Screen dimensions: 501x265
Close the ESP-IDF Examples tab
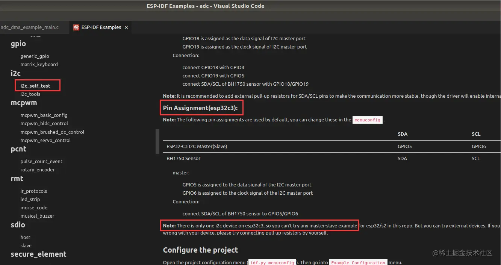[x=126, y=27]
